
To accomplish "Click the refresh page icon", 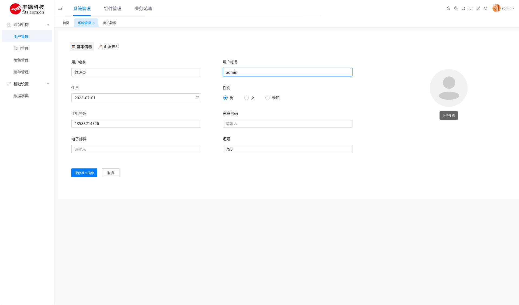I will [485, 8].
